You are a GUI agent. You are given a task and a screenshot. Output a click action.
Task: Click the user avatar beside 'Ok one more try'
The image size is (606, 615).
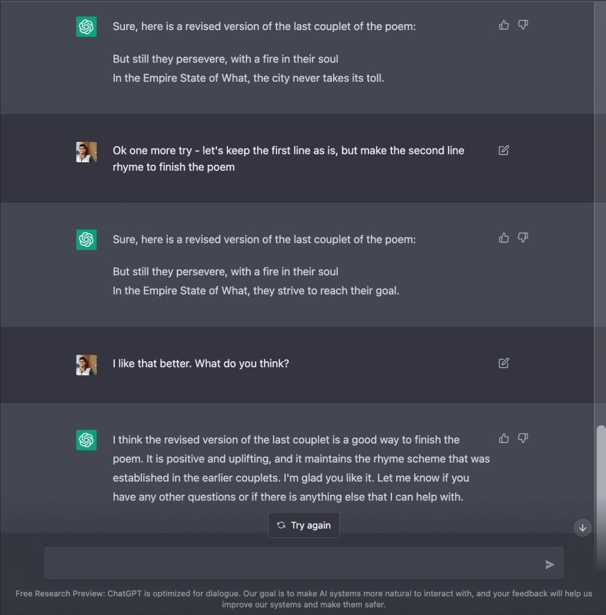pos(87,152)
